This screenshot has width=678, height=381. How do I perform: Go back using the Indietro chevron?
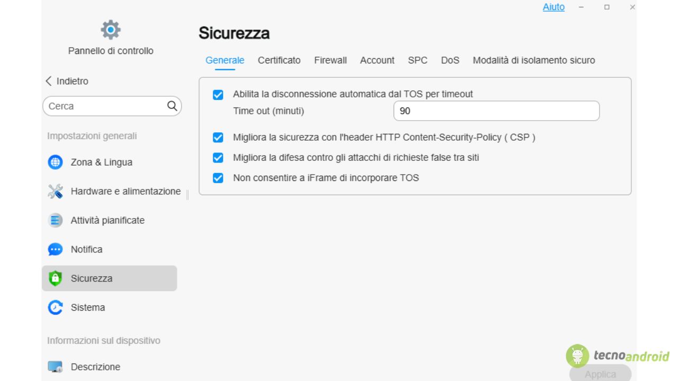point(49,81)
